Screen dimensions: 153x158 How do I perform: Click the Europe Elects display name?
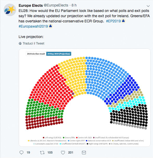31,5
